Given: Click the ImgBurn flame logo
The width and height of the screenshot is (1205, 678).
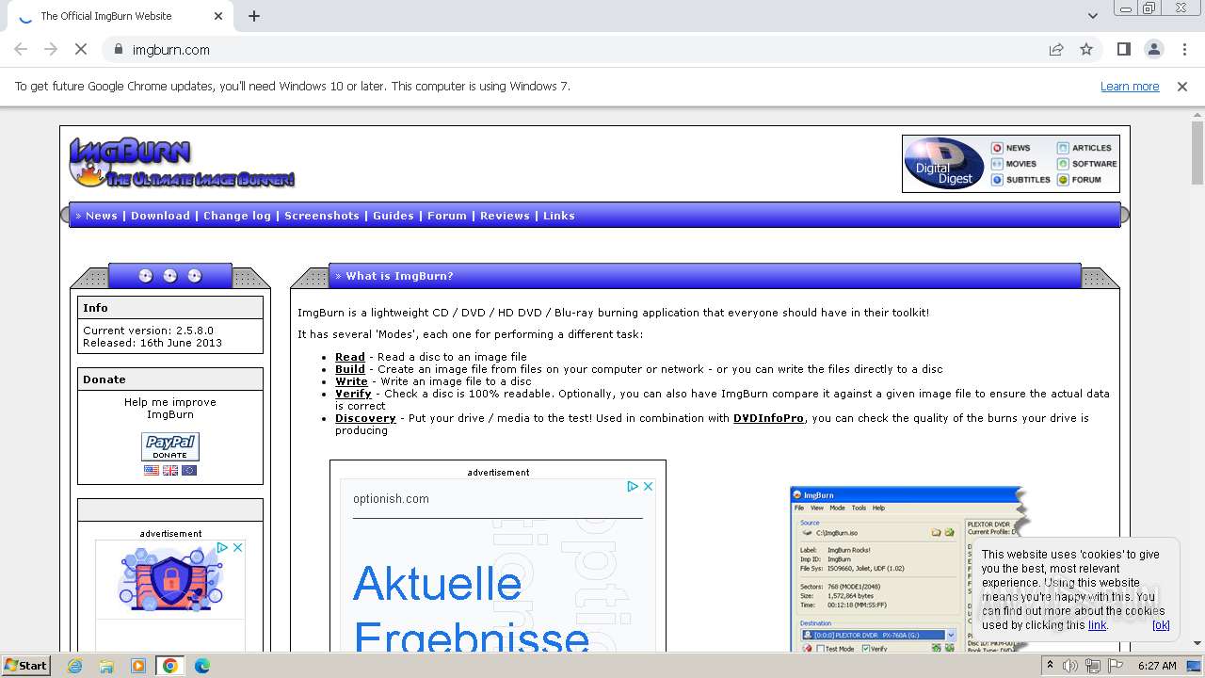Looking at the screenshot, I should point(182,163).
